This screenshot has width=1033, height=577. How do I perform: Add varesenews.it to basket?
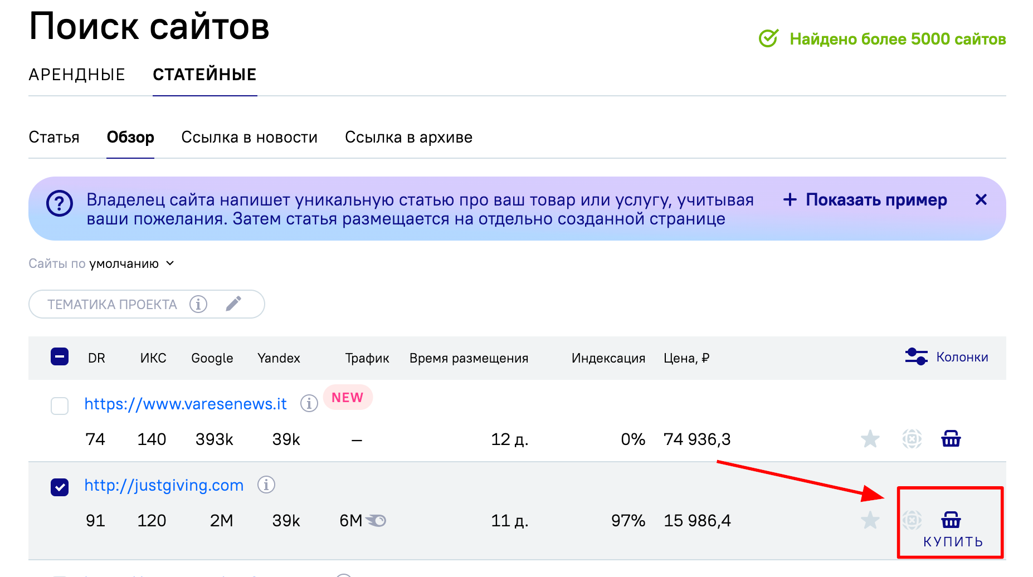pyautogui.click(x=951, y=439)
